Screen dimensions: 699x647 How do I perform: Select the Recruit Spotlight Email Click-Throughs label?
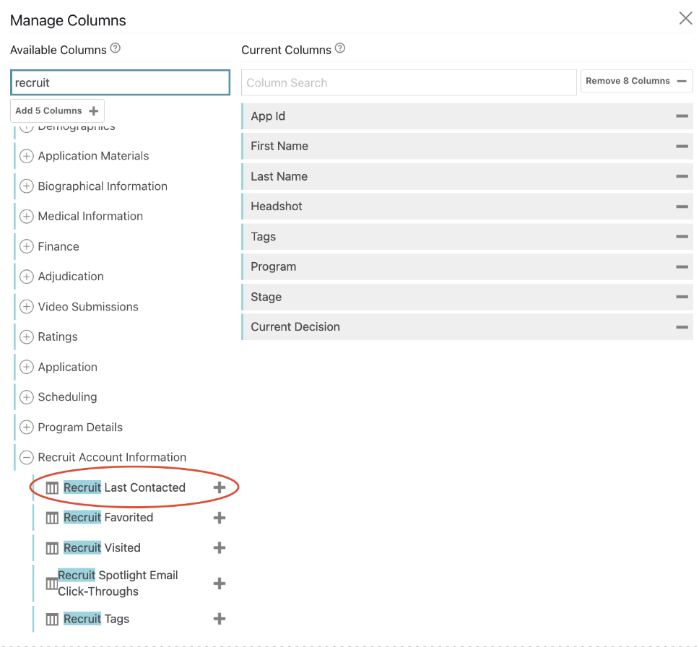pyautogui.click(x=118, y=583)
